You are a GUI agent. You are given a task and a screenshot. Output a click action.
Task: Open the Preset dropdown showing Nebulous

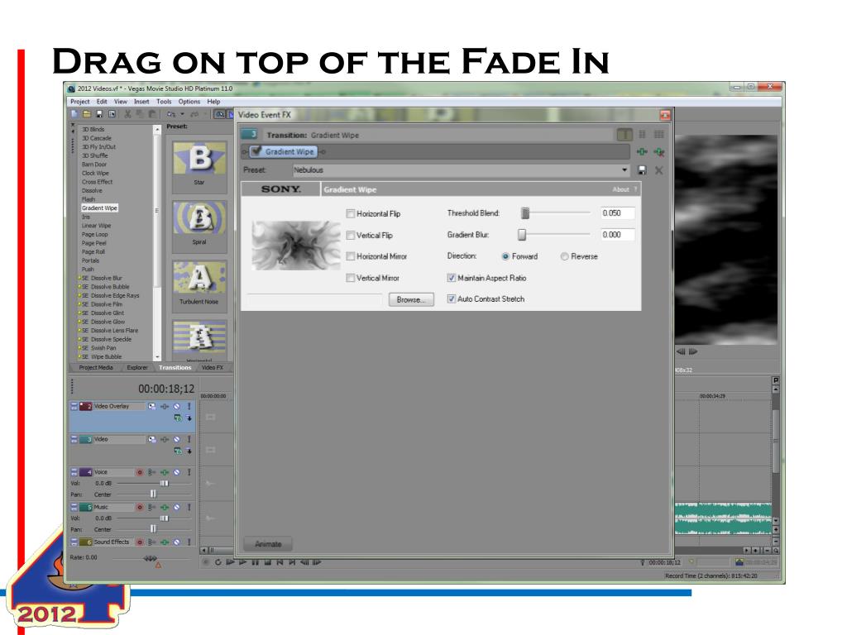point(624,170)
